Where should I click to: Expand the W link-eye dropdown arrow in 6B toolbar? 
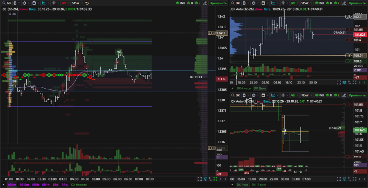(x=81, y=3)
